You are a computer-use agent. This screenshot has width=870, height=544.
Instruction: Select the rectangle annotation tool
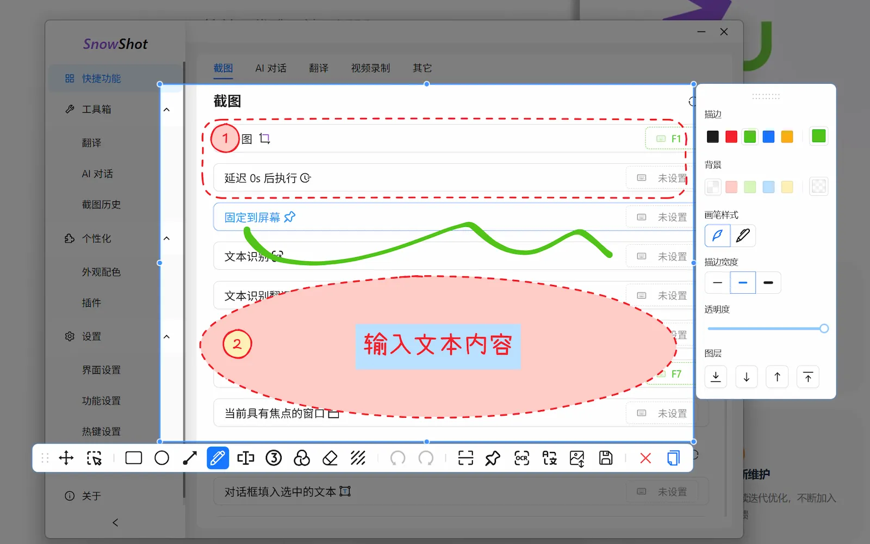[133, 458]
